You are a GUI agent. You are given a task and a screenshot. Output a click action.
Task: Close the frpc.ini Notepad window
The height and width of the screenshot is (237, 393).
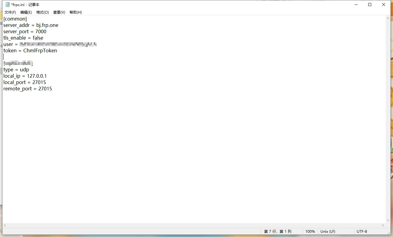click(383, 5)
